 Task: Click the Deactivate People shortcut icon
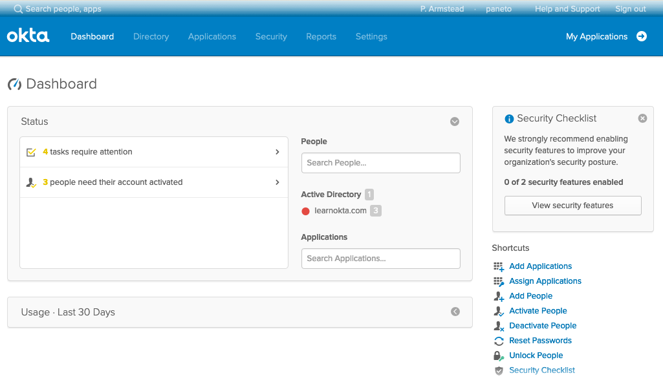498,326
